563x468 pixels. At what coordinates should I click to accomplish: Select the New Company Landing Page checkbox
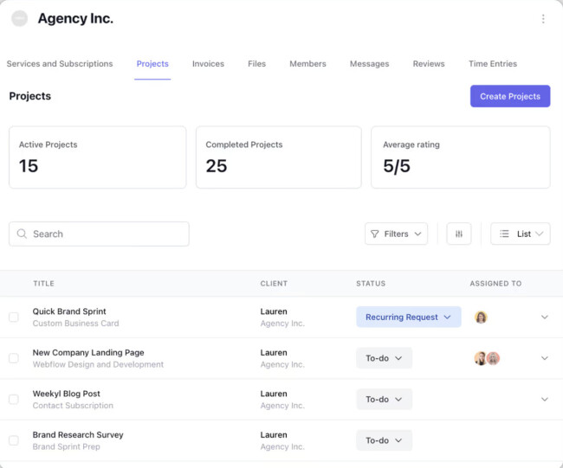coord(14,358)
